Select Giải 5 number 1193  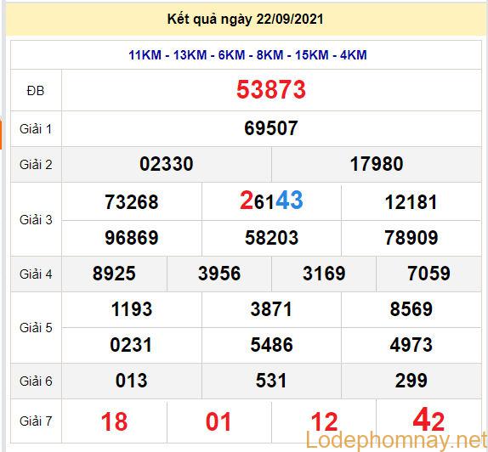[132, 309]
